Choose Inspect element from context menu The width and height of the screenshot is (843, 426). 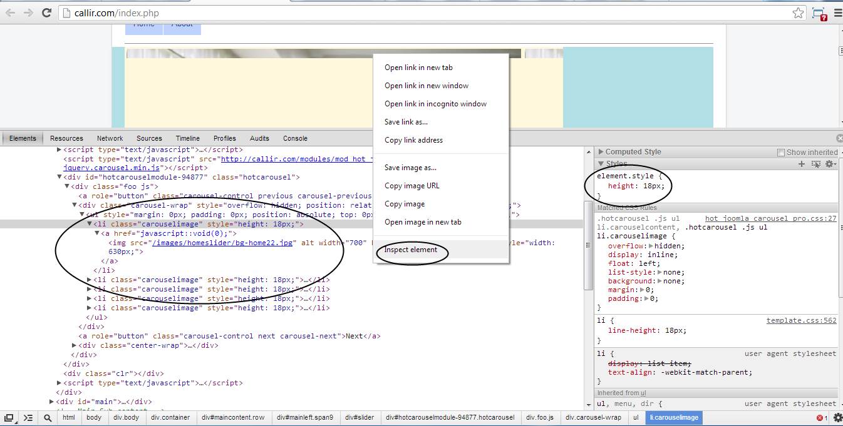click(x=441, y=250)
